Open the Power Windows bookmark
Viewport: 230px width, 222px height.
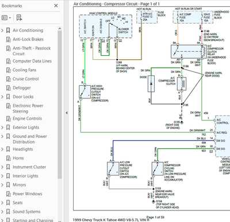[x=28, y=194]
